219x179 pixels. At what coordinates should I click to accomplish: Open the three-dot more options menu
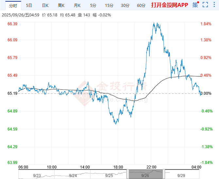pos(214,5)
